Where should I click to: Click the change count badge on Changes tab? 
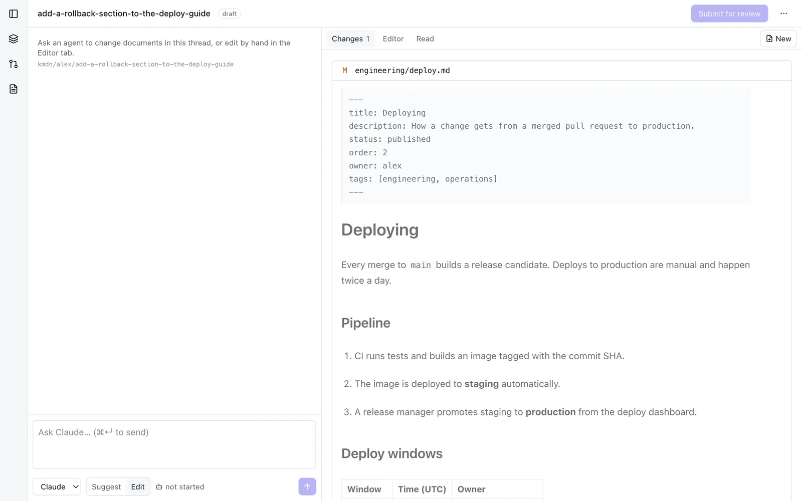(368, 39)
